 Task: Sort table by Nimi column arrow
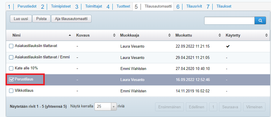point(70,35)
